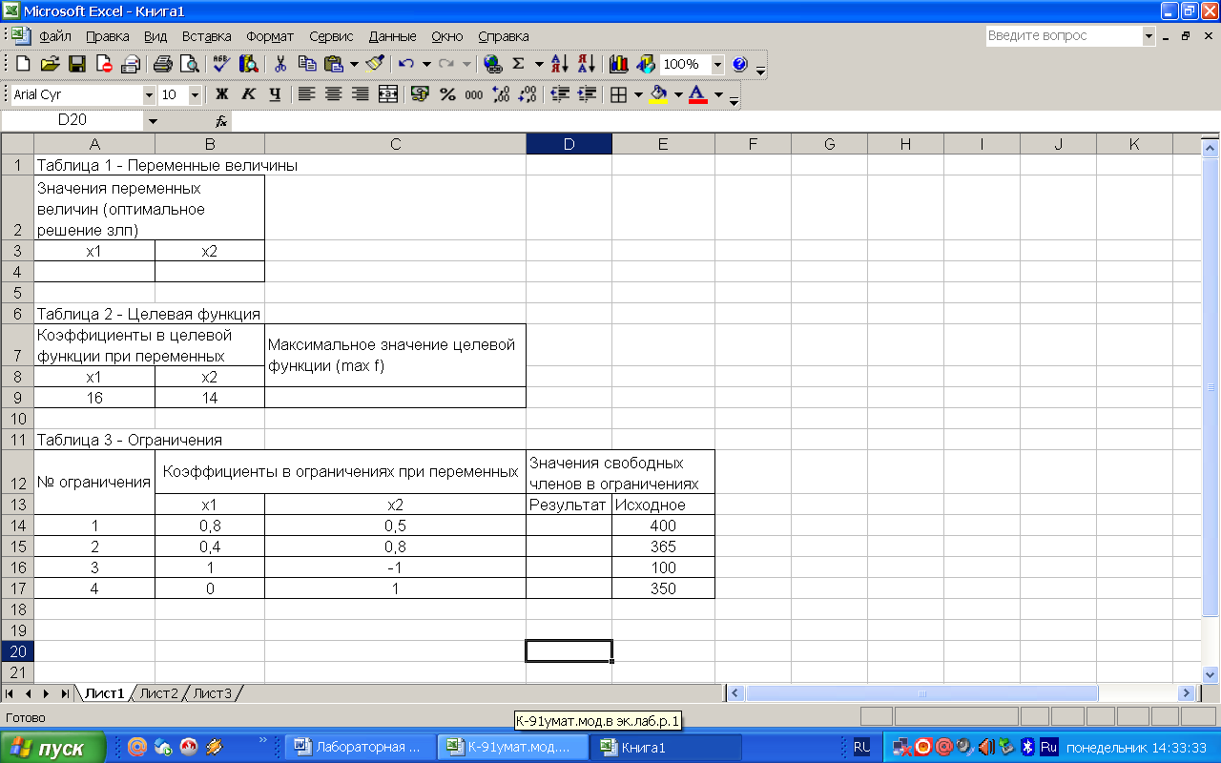Increase decimal places icon
The height and width of the screenshot is (763, 1221).
(500, 94)
